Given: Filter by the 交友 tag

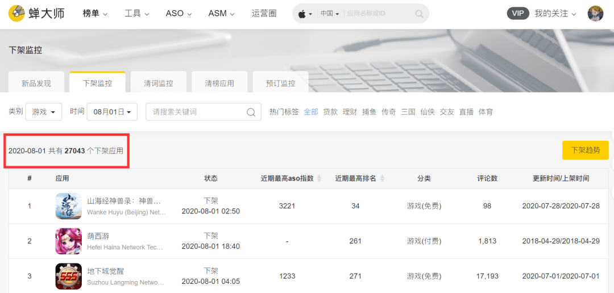Looking at the screenshot, I should [447, 112].
